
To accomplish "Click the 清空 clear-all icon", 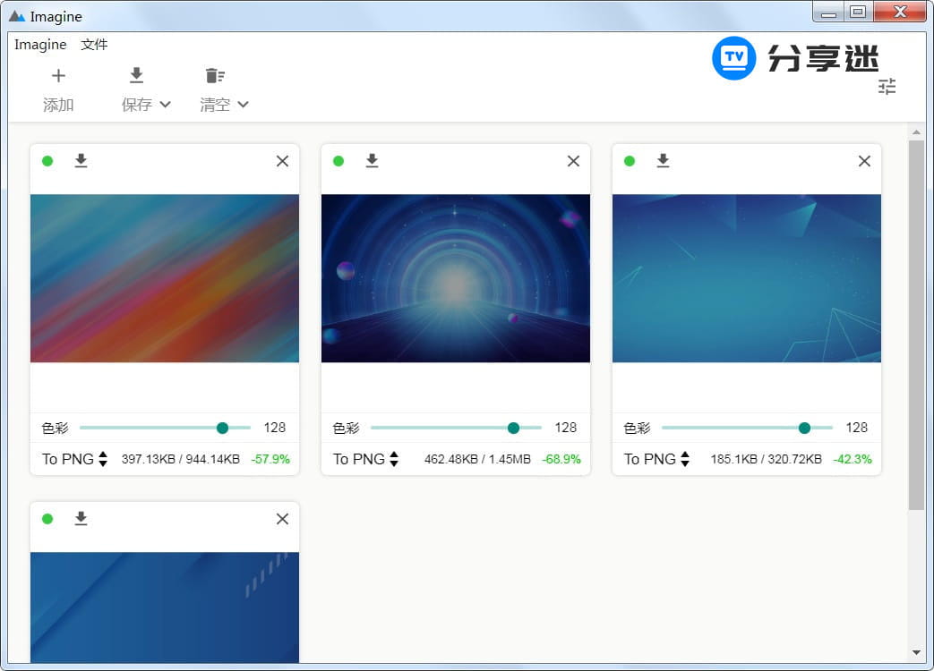I will [215, 75].
